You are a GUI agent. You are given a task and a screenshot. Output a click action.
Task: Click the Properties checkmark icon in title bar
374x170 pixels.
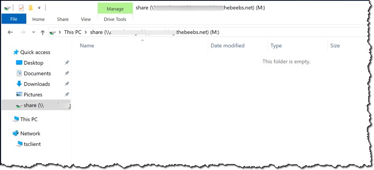click(21, 8)
